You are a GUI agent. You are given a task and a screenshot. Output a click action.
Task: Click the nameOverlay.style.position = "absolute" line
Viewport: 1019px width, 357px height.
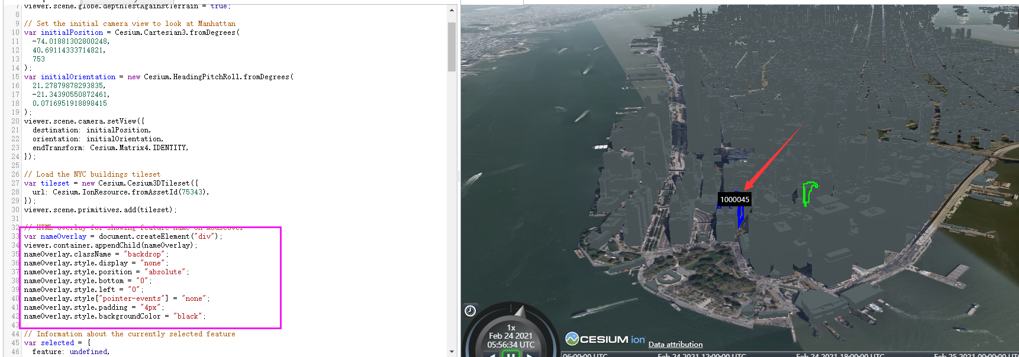tap(107, 272)
